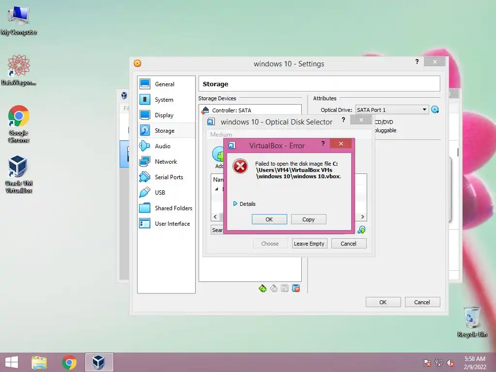Click Cancel in windows 10 Settings

(422, 302)
